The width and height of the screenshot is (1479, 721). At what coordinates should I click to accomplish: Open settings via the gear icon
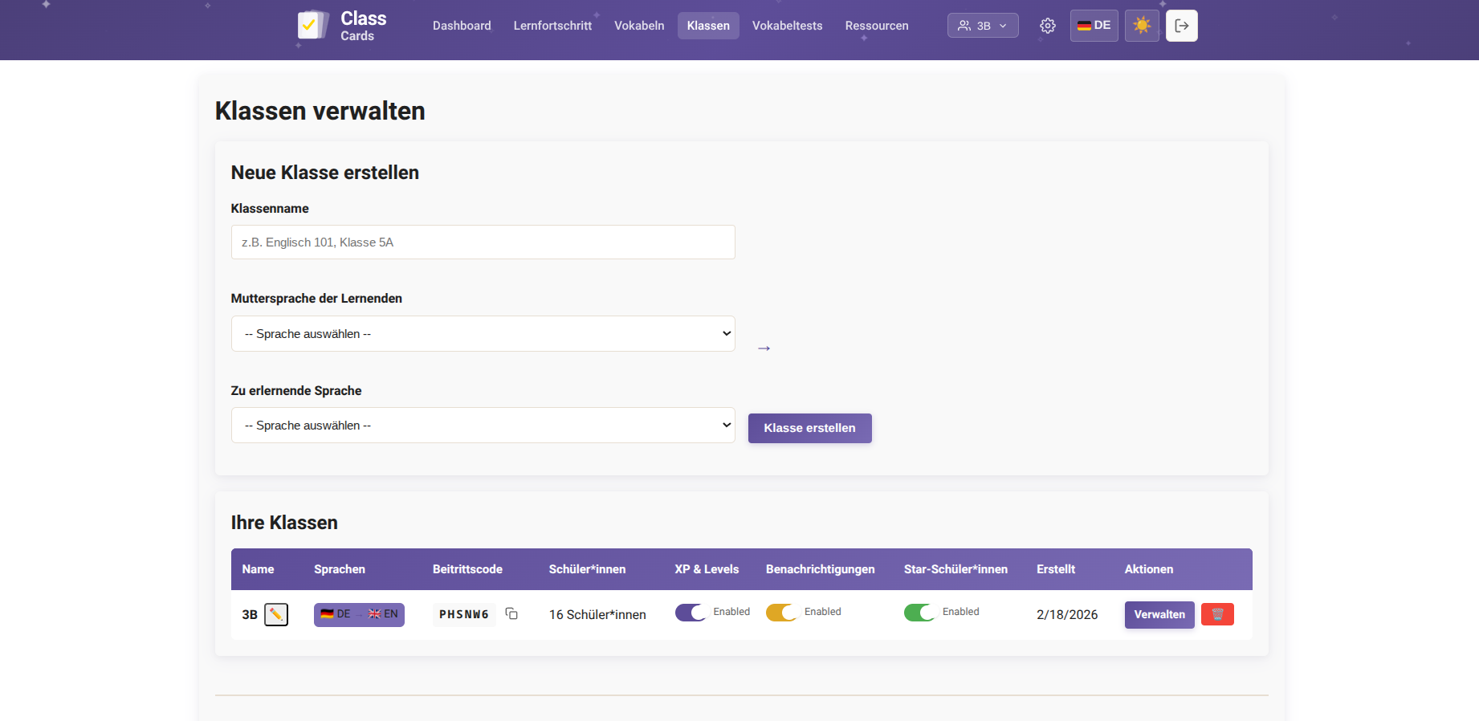tap(1047, 26)
